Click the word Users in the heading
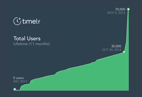Image resolution: width=142 pixels, height=97 pixels. click(x=34, y=38)
